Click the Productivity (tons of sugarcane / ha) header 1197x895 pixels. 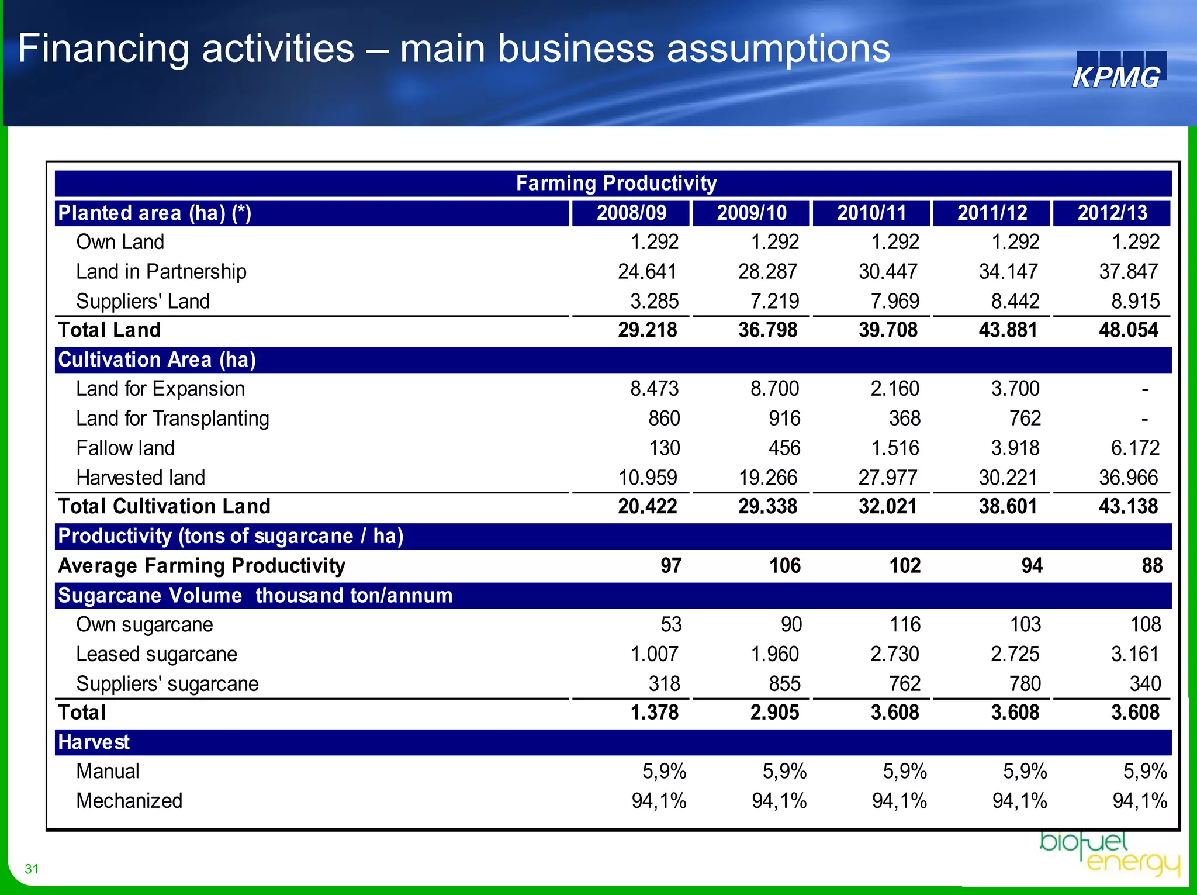(231, 536)
